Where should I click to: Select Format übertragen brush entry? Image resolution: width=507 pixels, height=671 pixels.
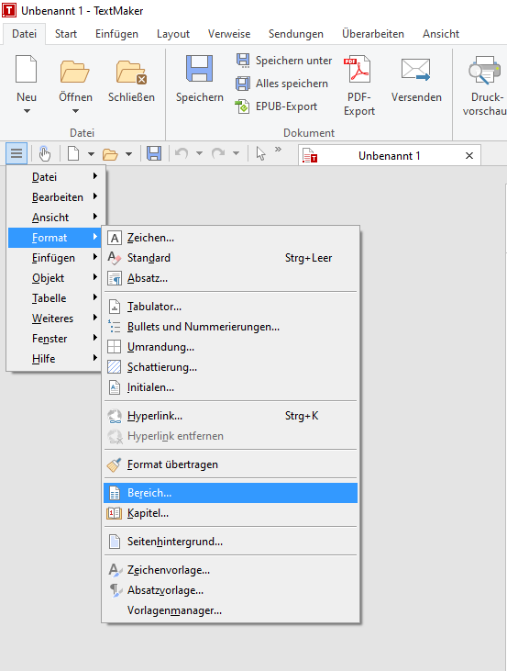[230, 464]
